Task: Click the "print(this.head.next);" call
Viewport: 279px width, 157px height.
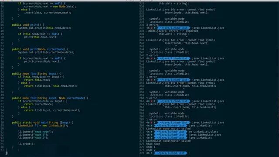Action: pyautogui.click(x=41, y=37)
